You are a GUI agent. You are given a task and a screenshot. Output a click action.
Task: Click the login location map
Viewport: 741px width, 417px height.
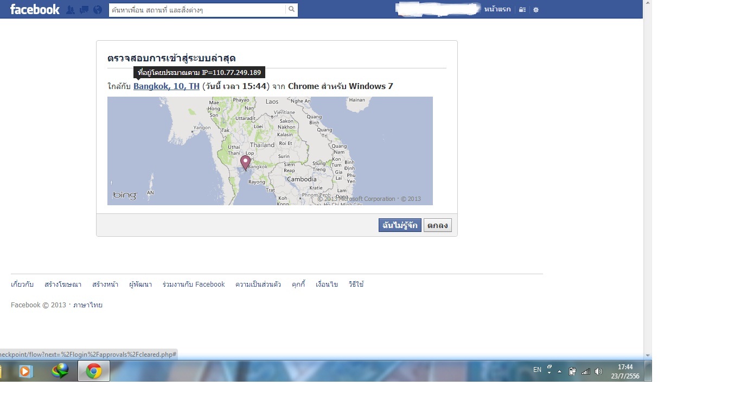[270, 151]
